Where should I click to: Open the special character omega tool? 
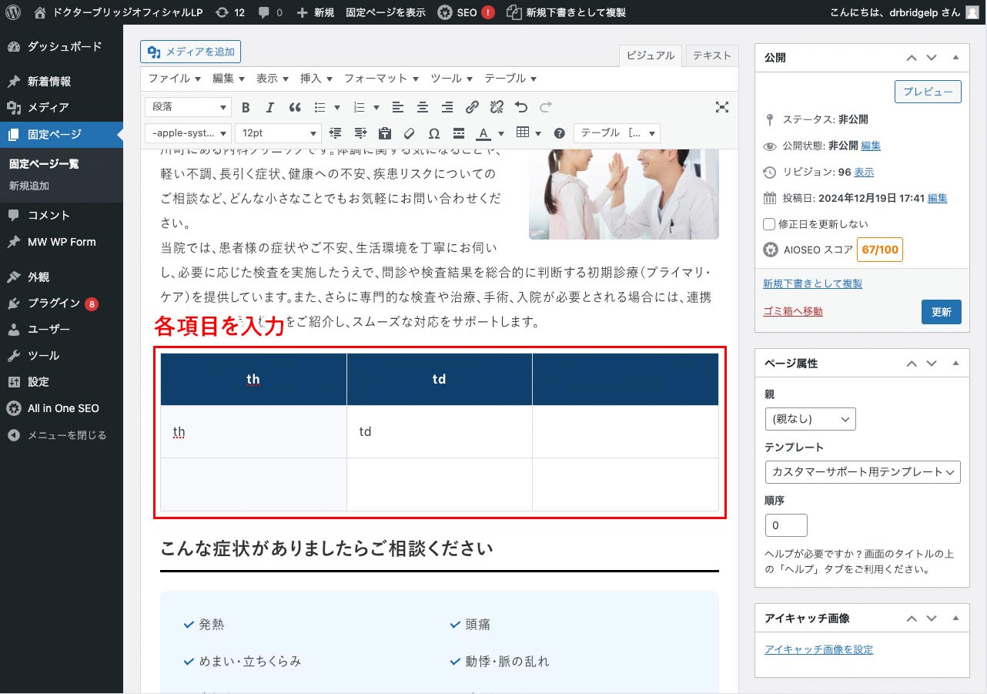pyautogui.click(x=434, y=133)
